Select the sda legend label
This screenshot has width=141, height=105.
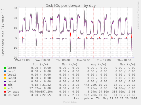tap(10, 85)
